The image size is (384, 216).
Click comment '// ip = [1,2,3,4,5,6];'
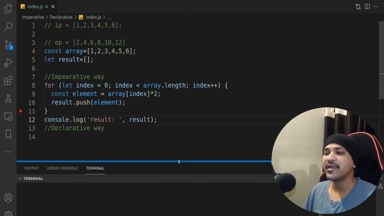(83, 25)
